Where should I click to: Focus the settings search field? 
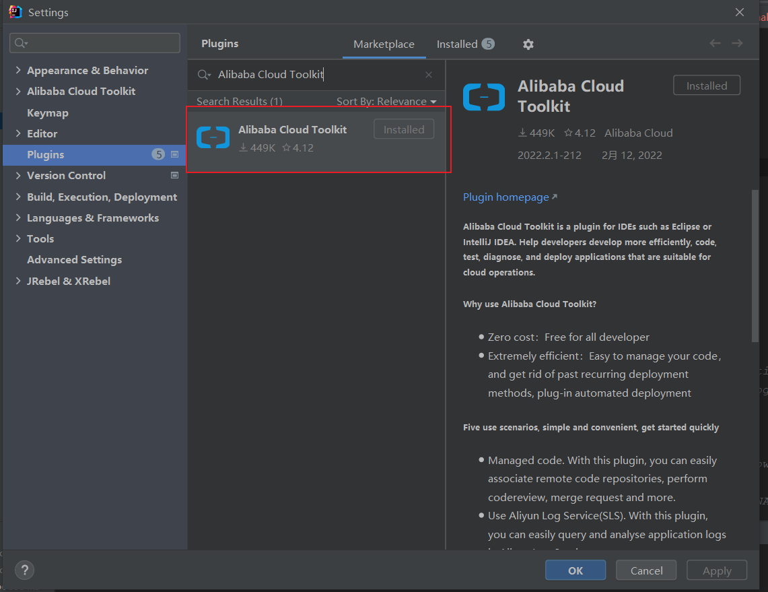click(95, 43)
